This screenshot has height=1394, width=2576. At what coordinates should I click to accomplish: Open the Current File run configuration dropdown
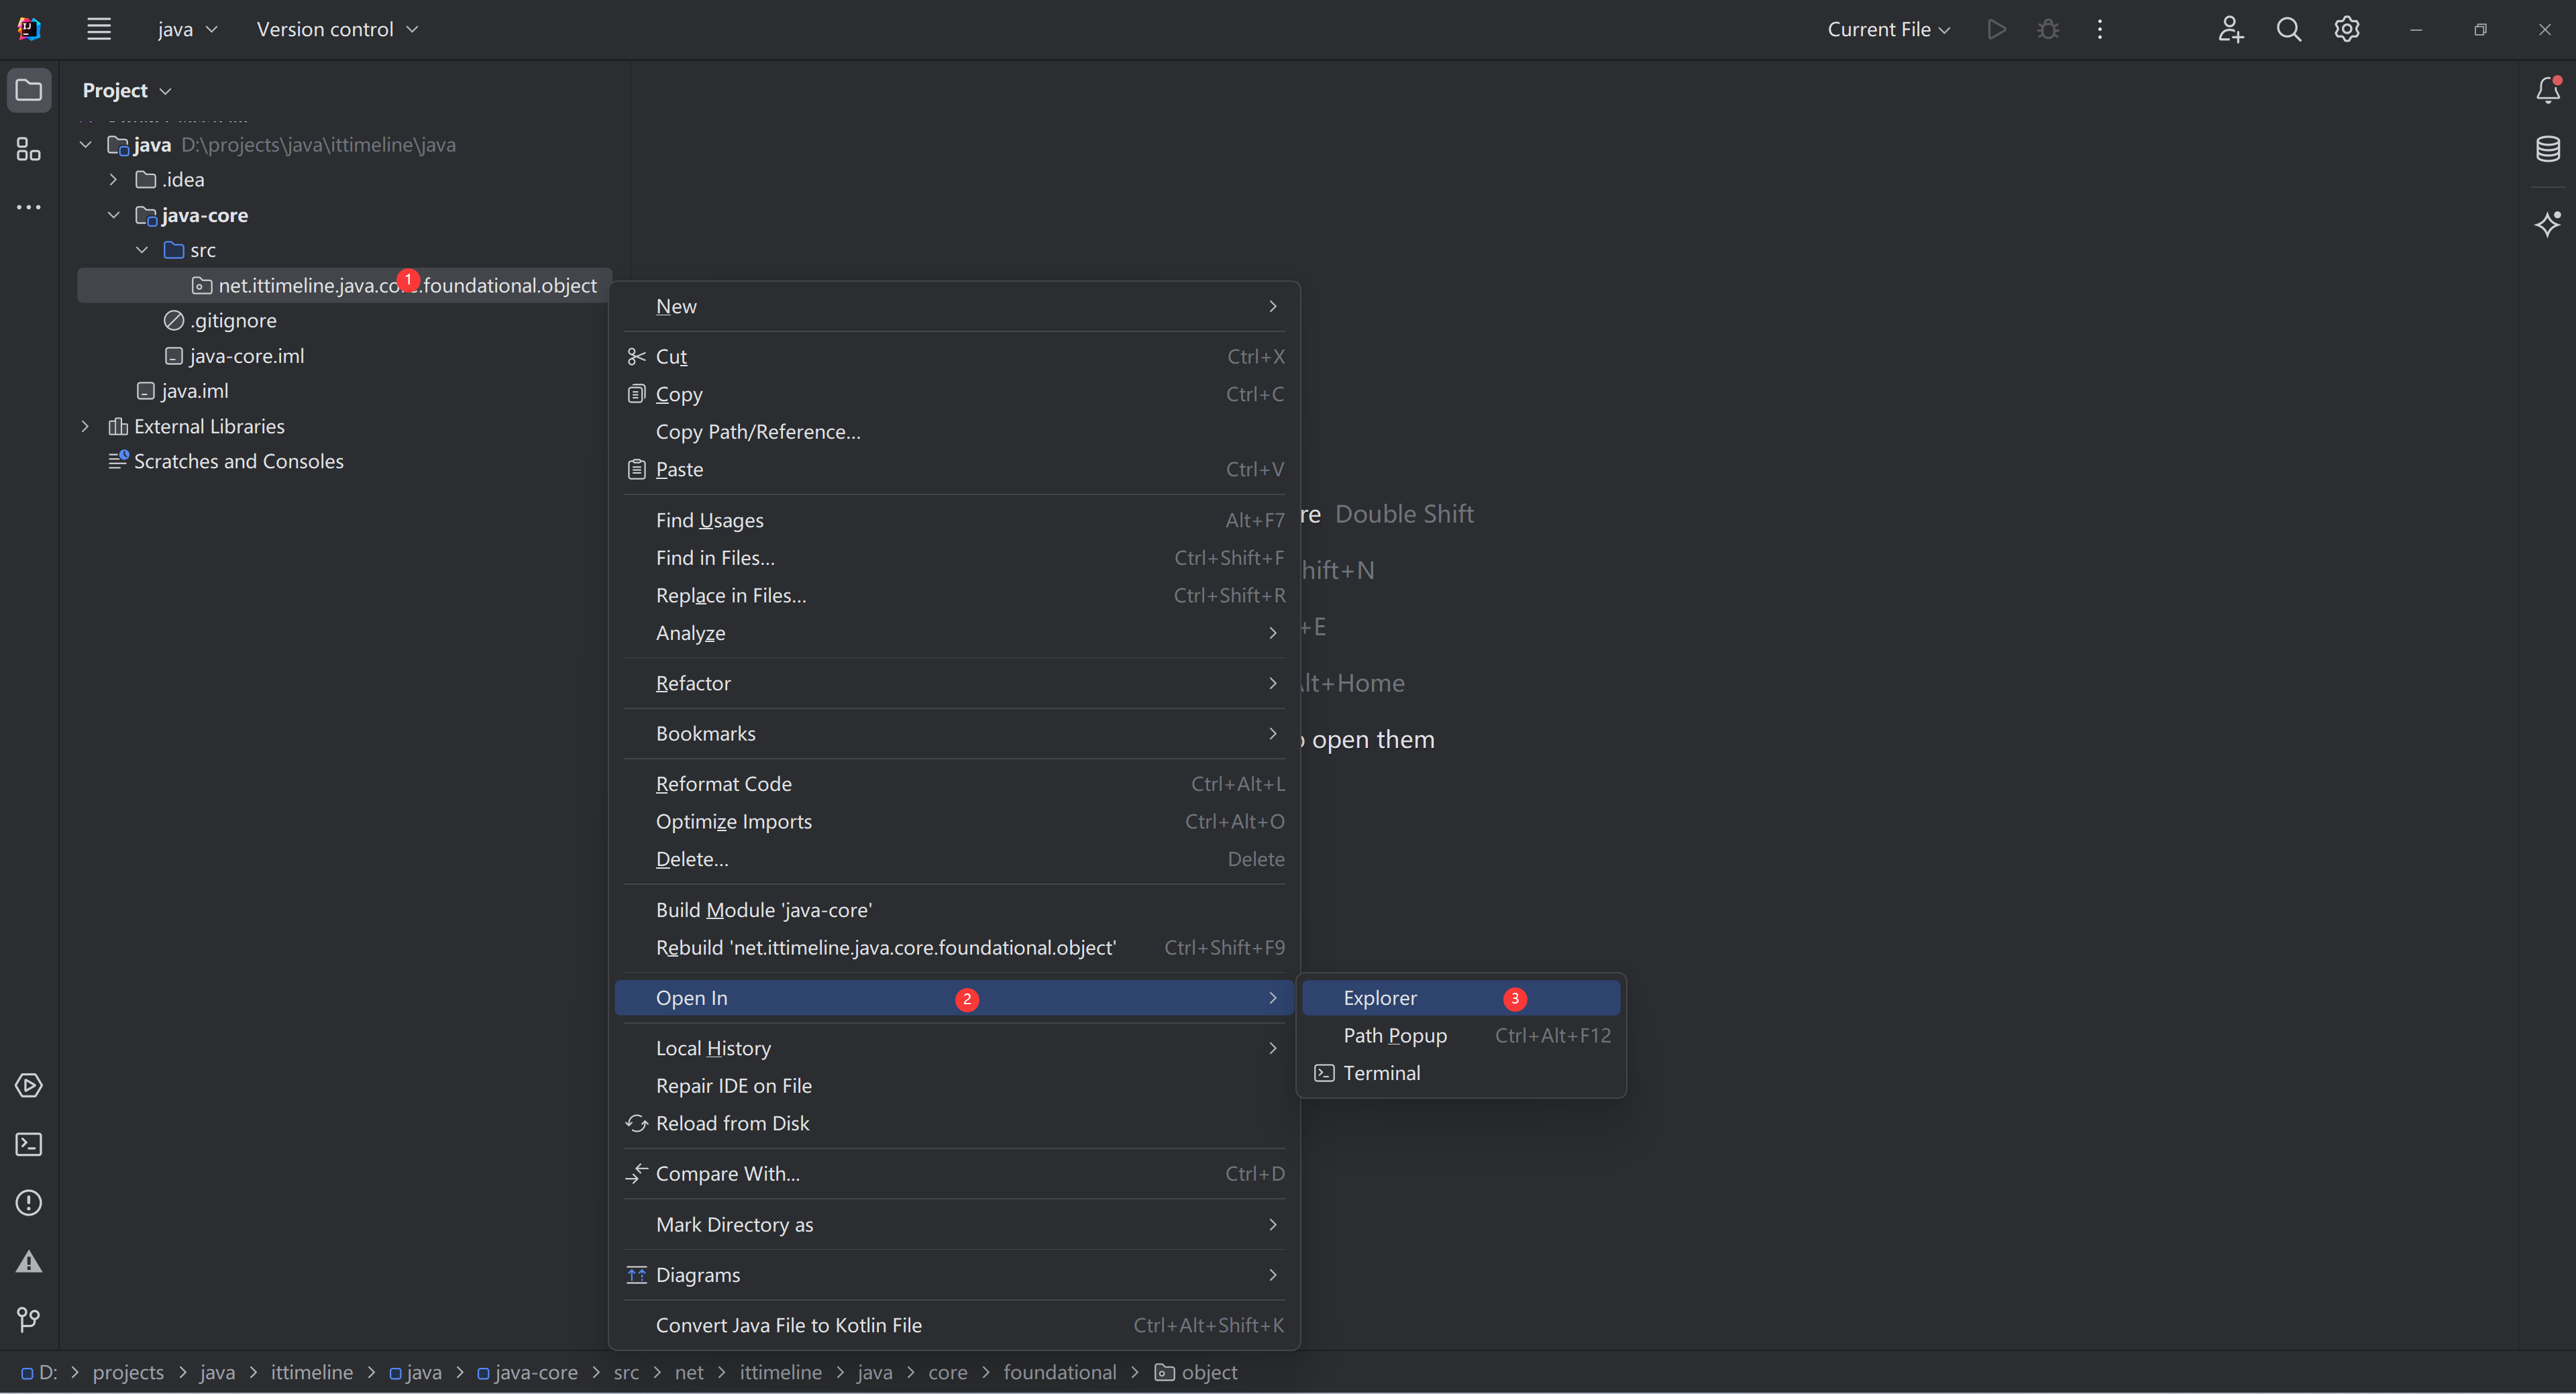1888,29
